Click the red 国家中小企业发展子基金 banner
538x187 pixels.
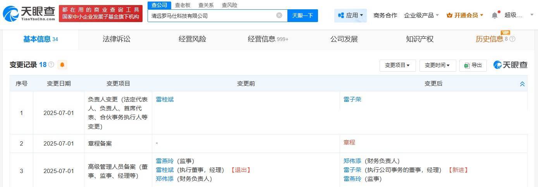tap(101, 14)
